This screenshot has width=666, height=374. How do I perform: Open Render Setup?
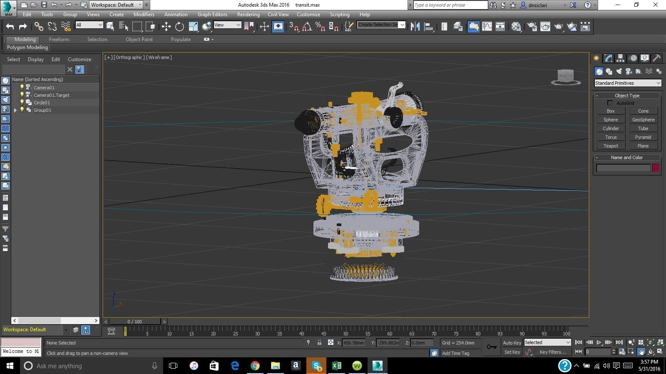(532, 27)
